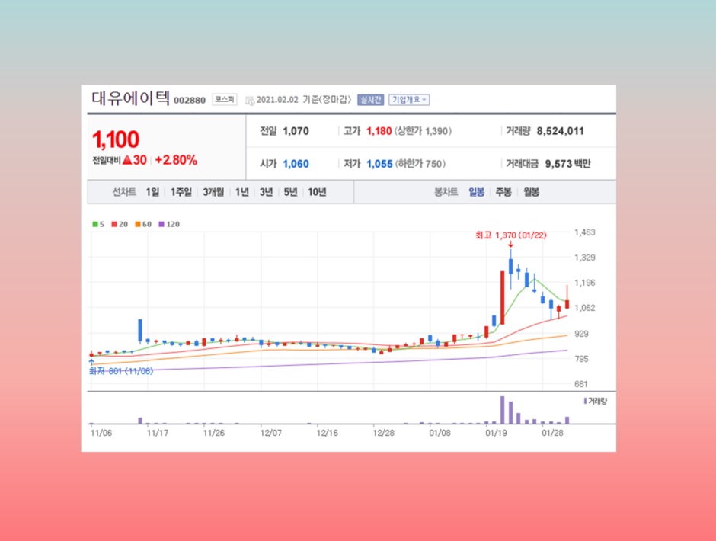Switch to 월봉 monthly candle chart
716x541 pixels.
pyautogui.click(x=531, y=192)
